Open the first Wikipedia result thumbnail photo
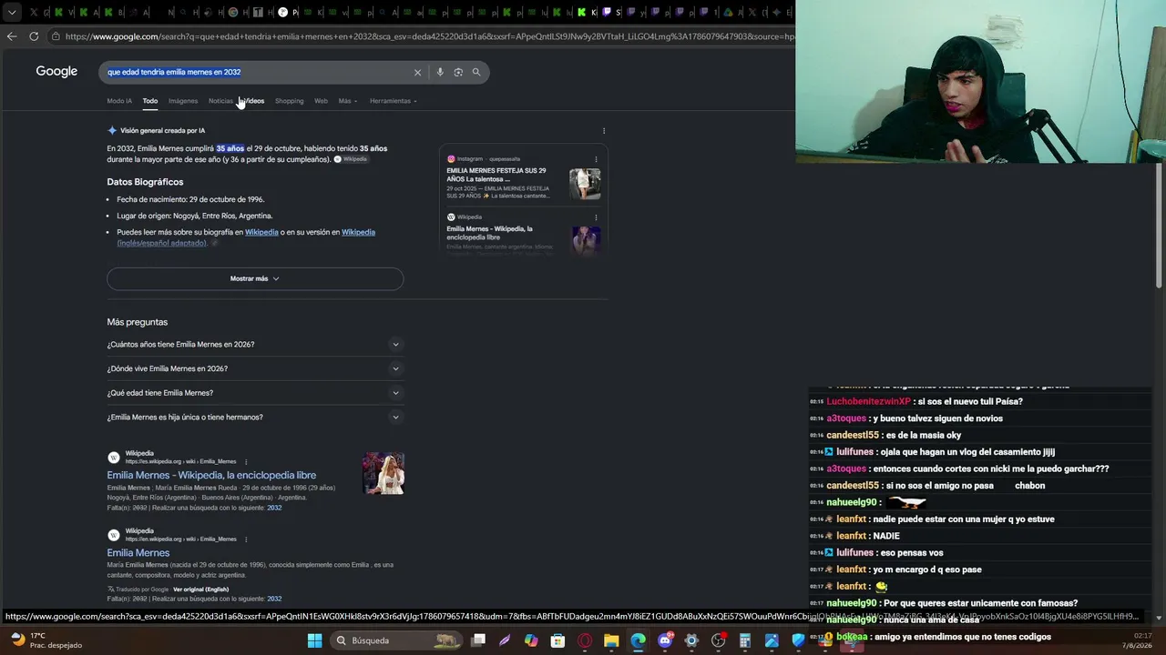The height and width of the screenshot is (655, 1166). point(384,474)
